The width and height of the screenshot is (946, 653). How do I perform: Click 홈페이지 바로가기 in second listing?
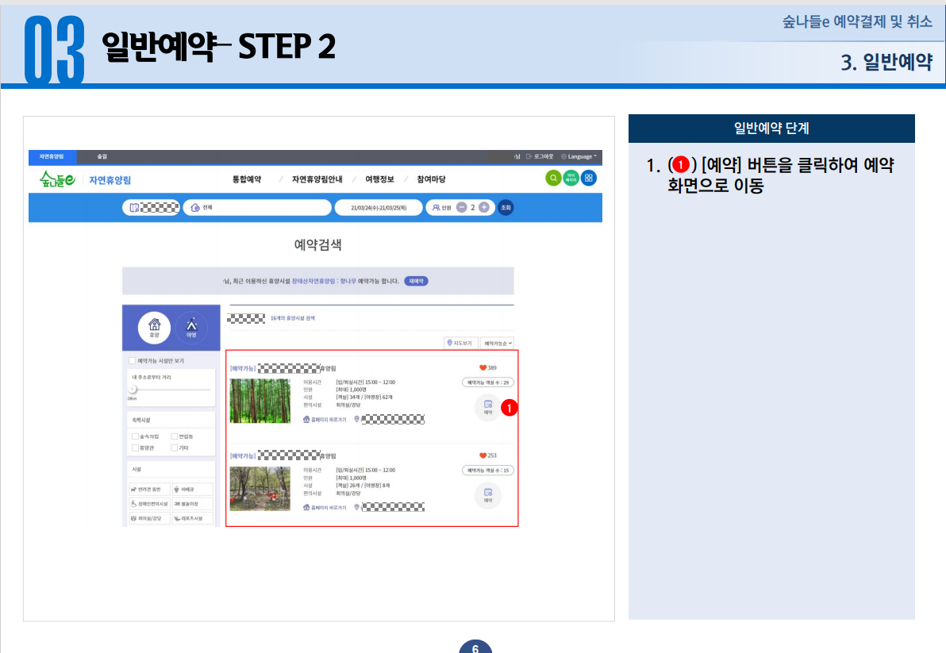pyautogui.click(x=325, y=508)
